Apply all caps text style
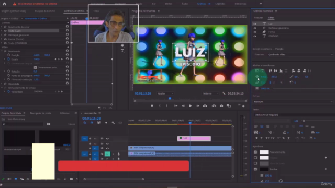The height and width of the screenshot is (188, 335). pyautogui.click(x=267, y=138)
